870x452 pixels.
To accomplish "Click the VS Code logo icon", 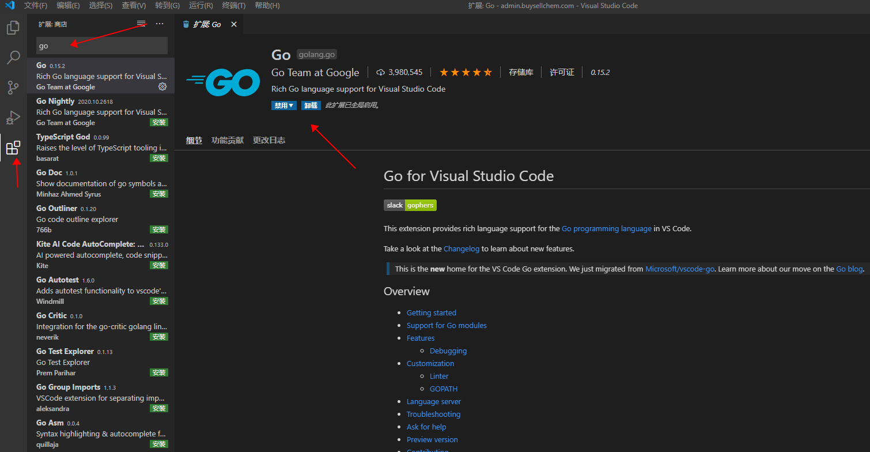I will coord(9,5).
